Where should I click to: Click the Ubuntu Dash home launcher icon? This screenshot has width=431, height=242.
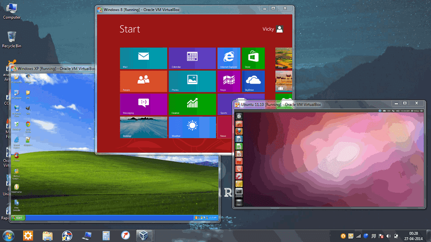coord(239,116)
